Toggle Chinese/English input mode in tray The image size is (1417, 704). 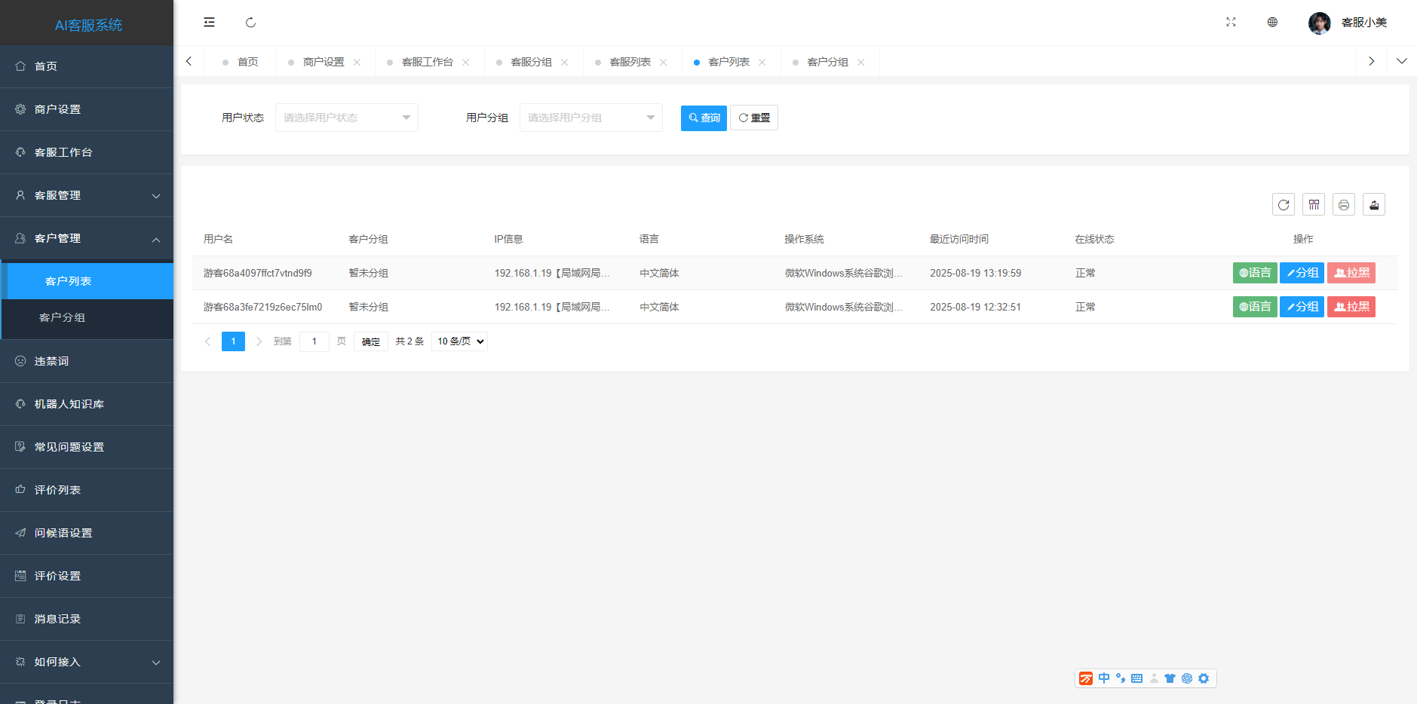pyautogui.click(x=1103, y=678)
